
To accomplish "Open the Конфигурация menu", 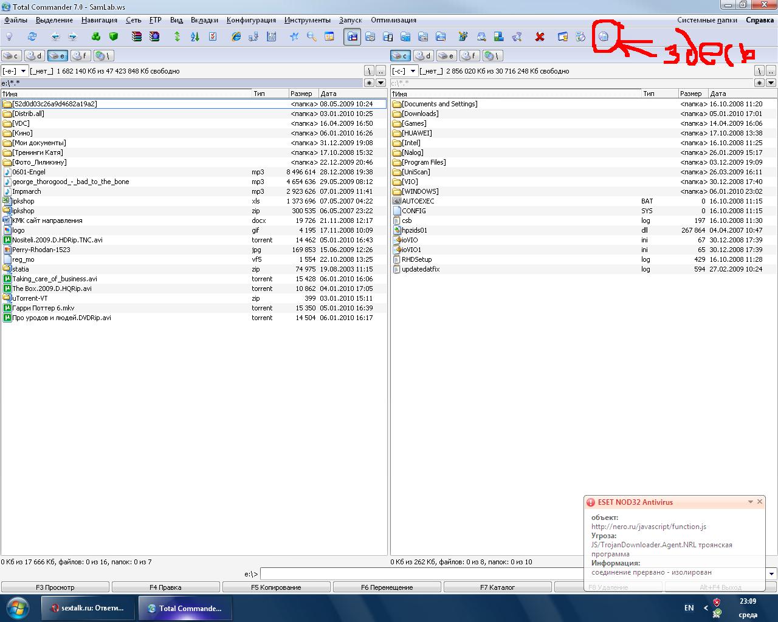I will (251, 20).
